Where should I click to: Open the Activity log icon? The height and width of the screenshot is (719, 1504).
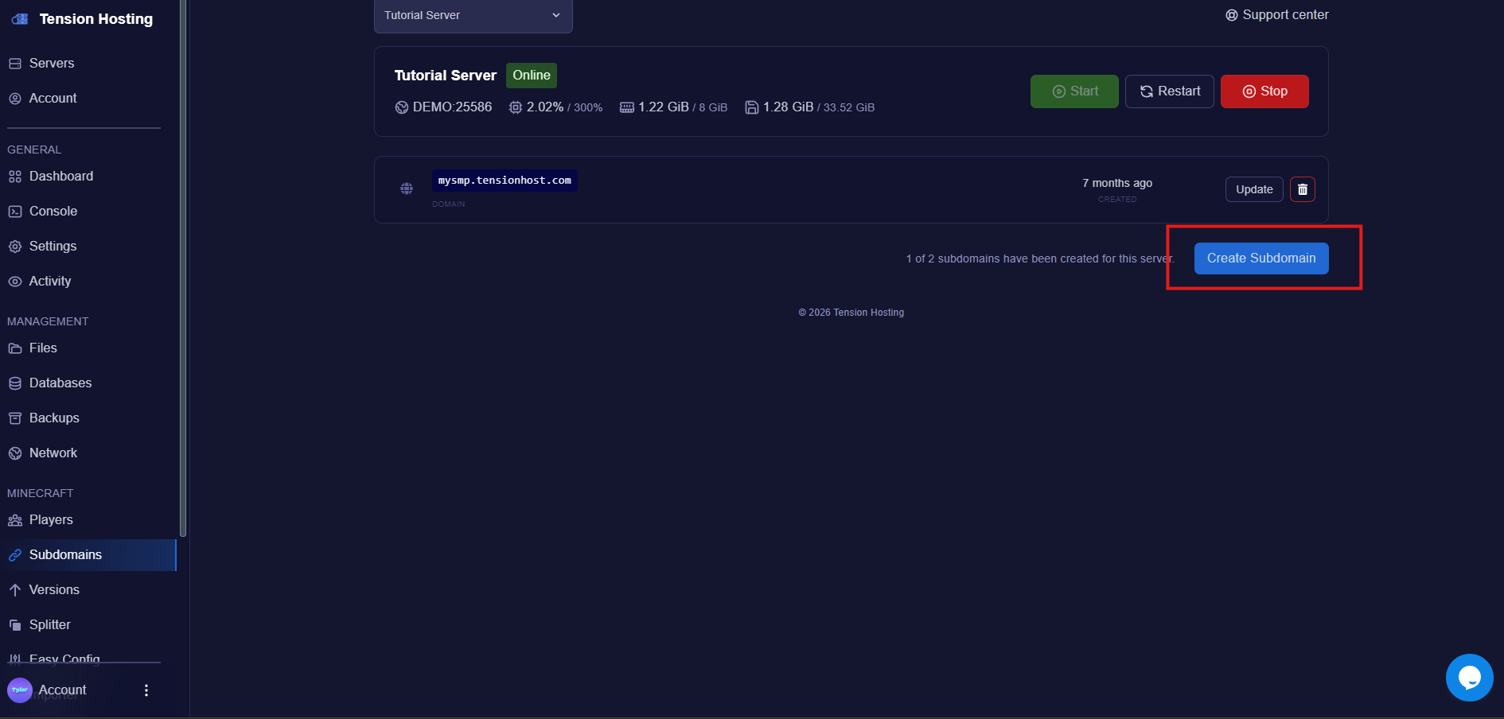point(15,281)
